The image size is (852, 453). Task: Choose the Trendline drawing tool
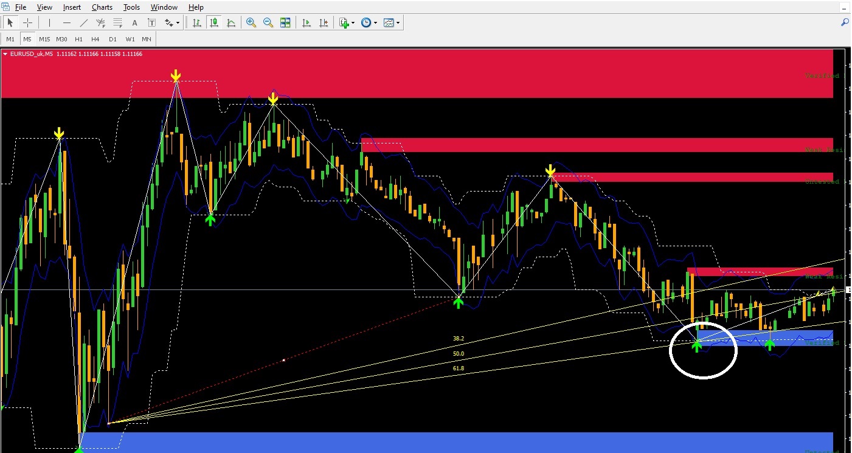pos(84,22)
